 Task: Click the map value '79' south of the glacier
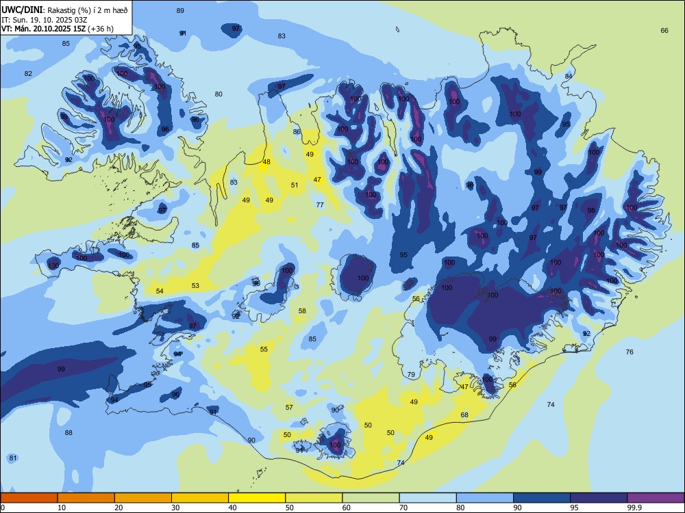(x=411, y=375)
